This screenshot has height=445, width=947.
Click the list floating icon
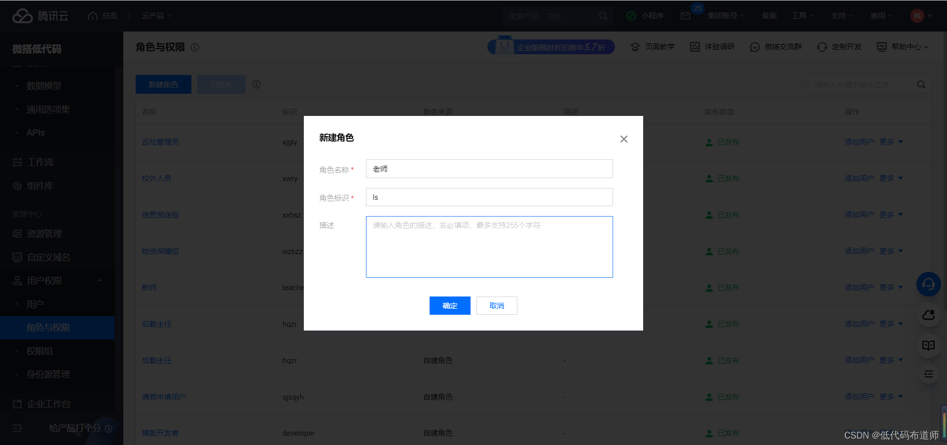pos(928,374)
